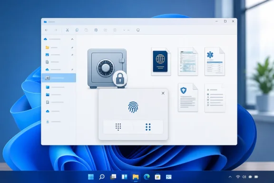
Task: Open the Widgets panel on the taskbar
Action: (x=125, y=177)
